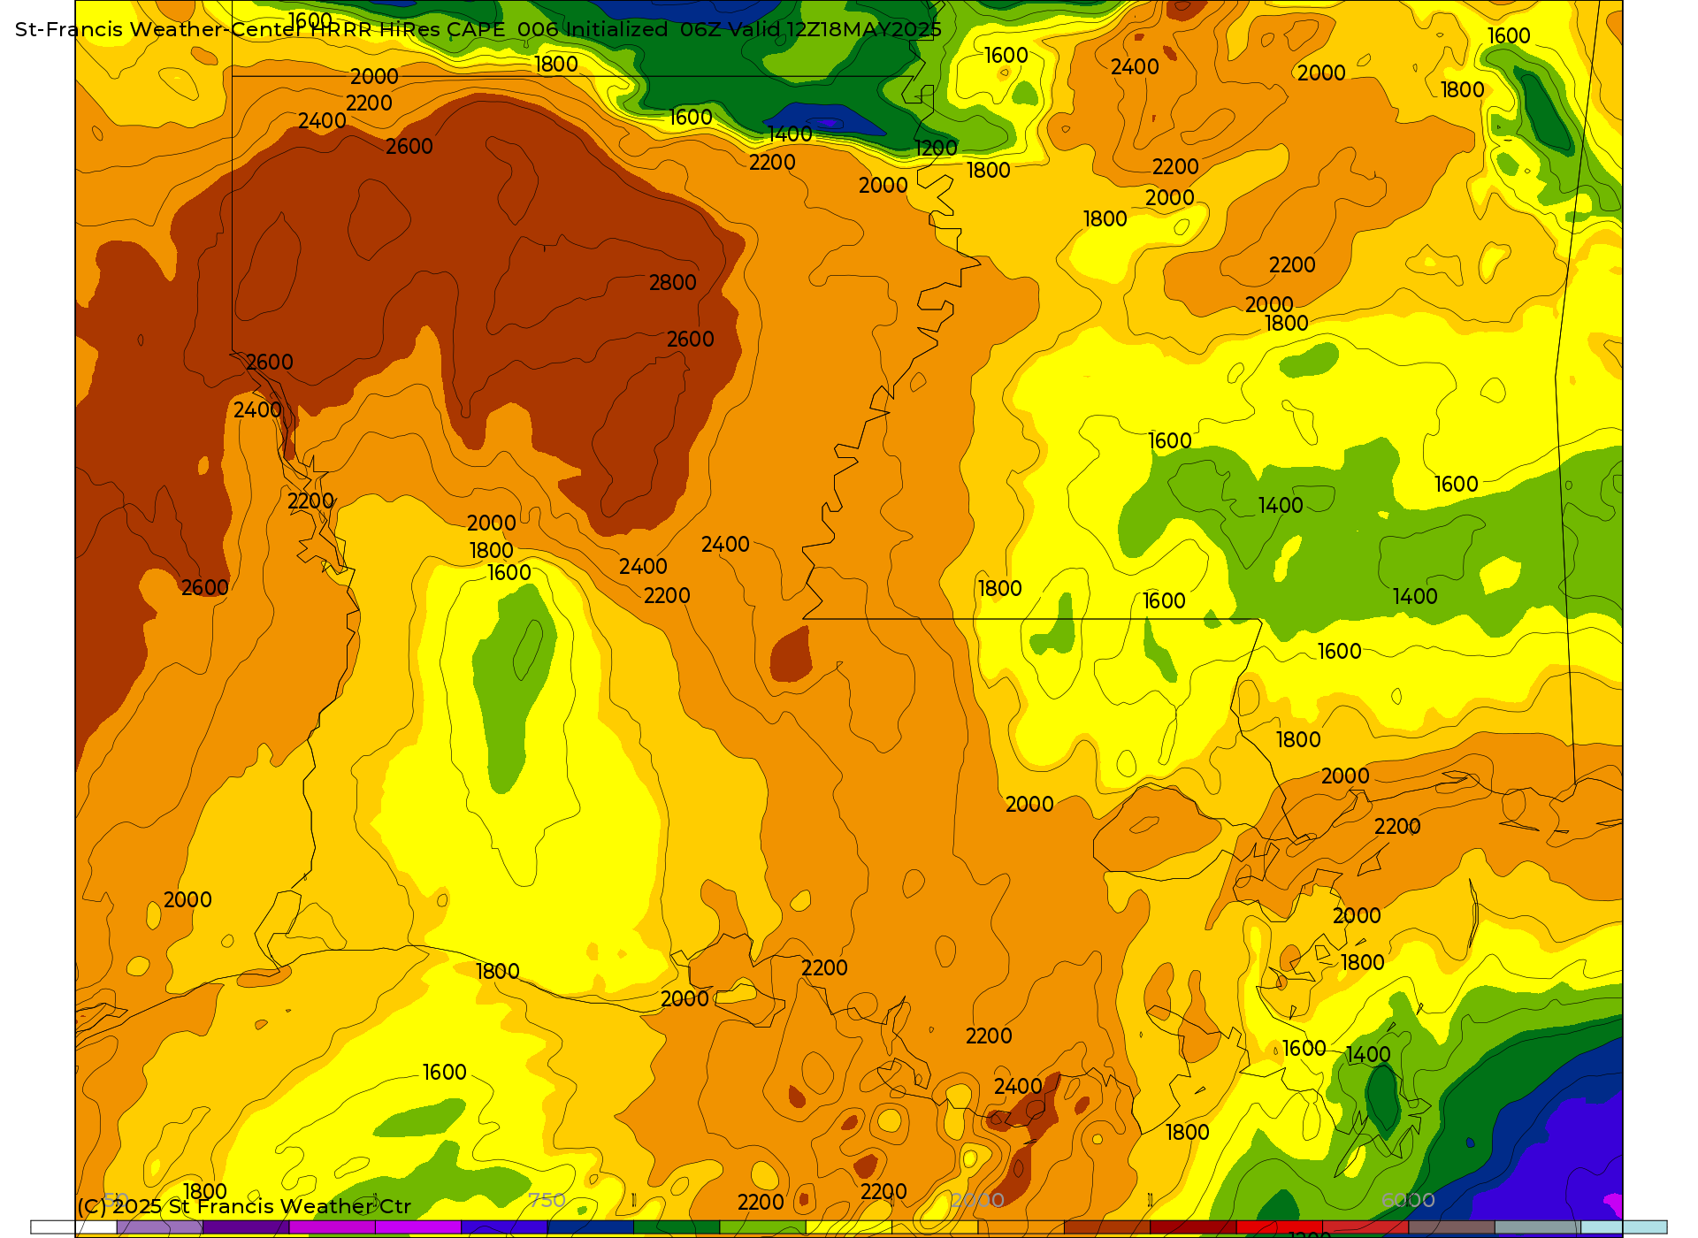The image size is (1698, 1238).
Task: Select the gray legend swatch
Action: click(1537, 1227)
